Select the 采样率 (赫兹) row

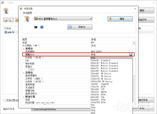click(56, 79)
